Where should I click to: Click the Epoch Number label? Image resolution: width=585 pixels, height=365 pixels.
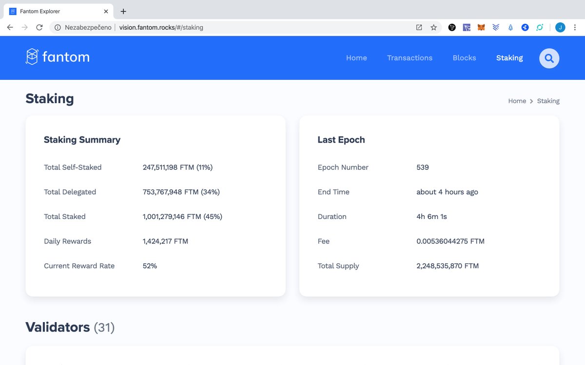pos(343,167)
